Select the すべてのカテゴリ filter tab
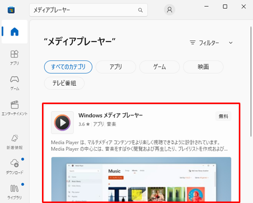 [68, 67]
